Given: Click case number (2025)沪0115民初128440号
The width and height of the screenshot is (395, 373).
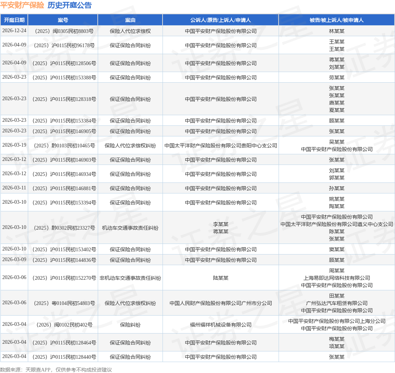Looking at the screenshot, I should pos(63,357).
